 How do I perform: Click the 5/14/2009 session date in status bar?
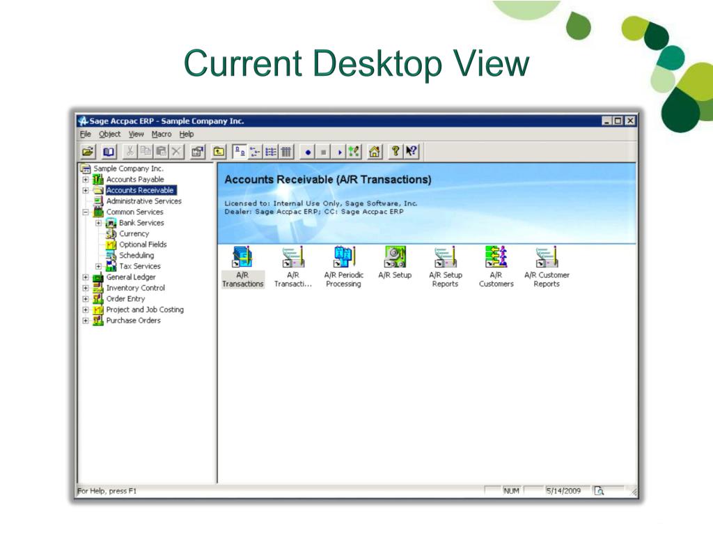pos(563,491)
